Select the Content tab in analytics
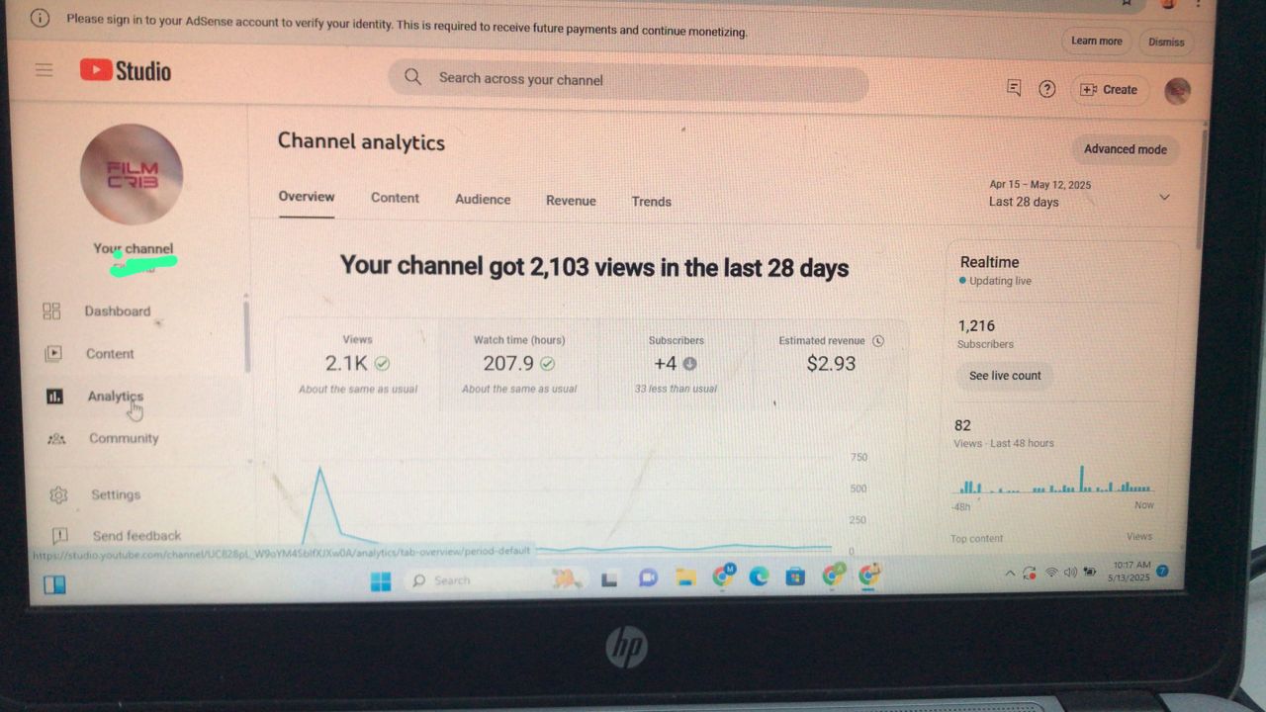The width and height of the screenshot is (1266, 712). pos(395,198)
